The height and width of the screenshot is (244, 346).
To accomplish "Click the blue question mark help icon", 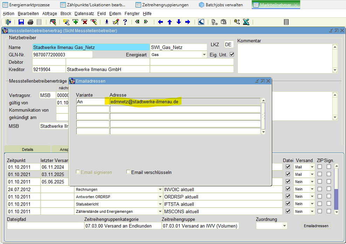I will click(125, 22).
